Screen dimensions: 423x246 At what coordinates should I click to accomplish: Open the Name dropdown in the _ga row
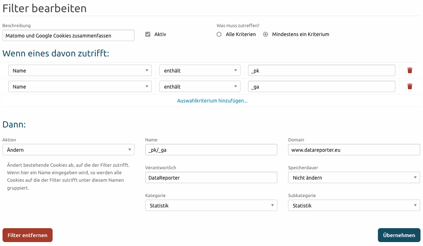point(80,87)
